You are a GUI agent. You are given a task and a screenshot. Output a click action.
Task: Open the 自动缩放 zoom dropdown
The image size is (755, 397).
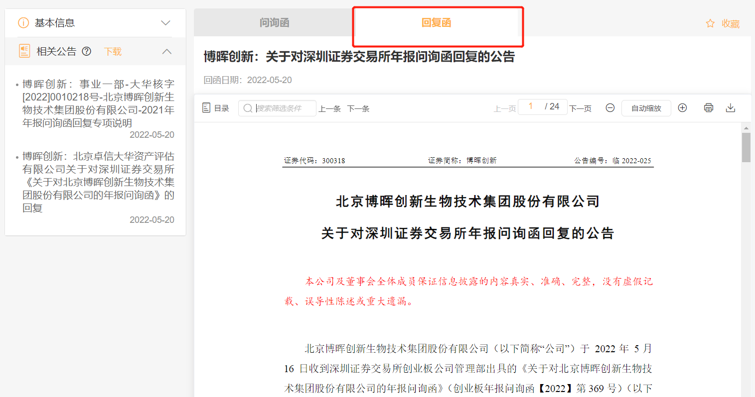(646, 108)
